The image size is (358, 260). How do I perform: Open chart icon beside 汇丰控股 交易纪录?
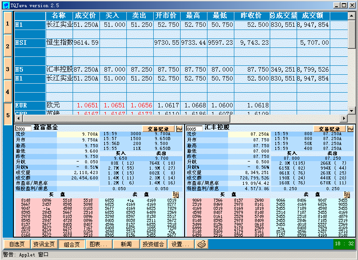point(350,129)
